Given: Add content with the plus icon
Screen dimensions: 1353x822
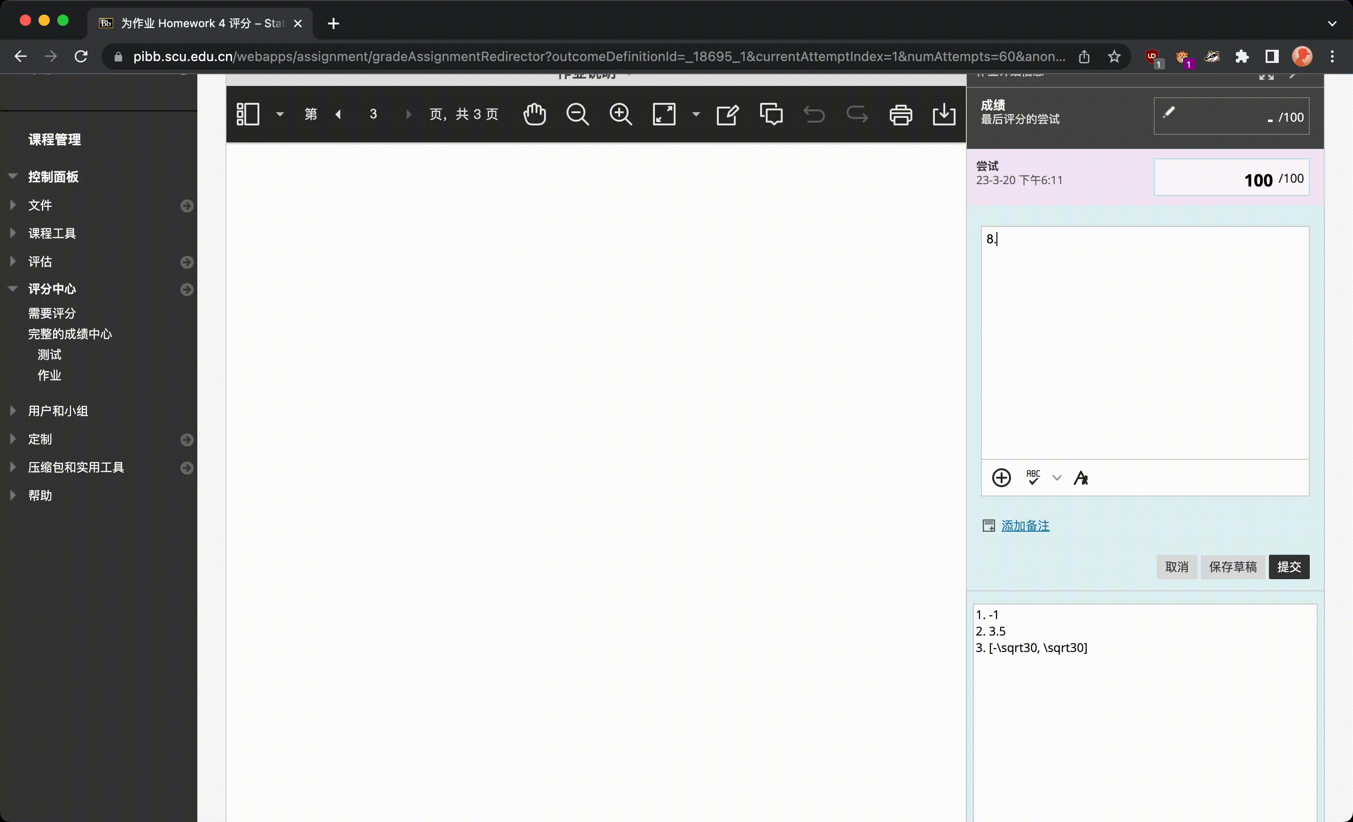Looking at the screenshot, I should click(1002, 478).
